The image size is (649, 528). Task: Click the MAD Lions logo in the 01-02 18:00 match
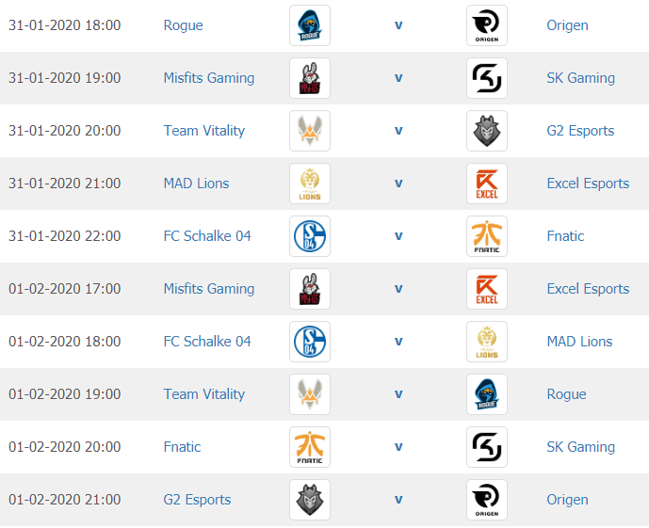pyautogui.click(x=487, y=342)
